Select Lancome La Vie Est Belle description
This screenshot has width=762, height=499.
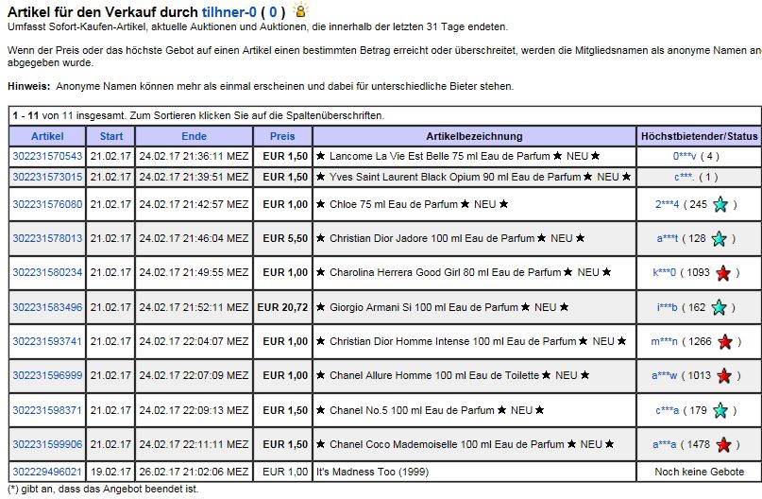pos(458,156)
